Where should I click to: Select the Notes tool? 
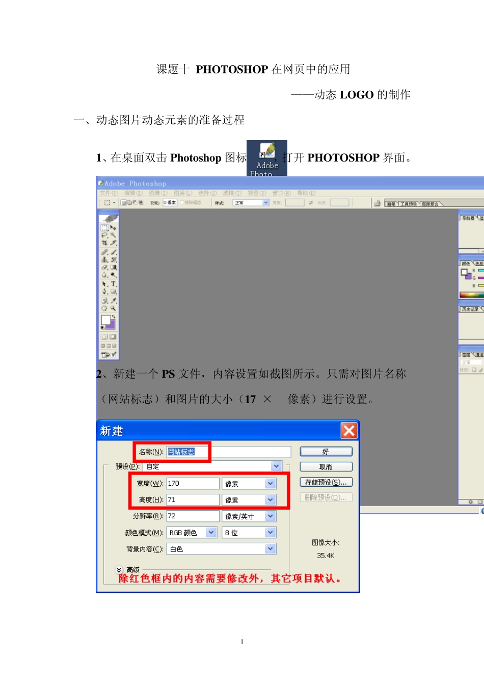pyautogui.click(x=104, y=300)
